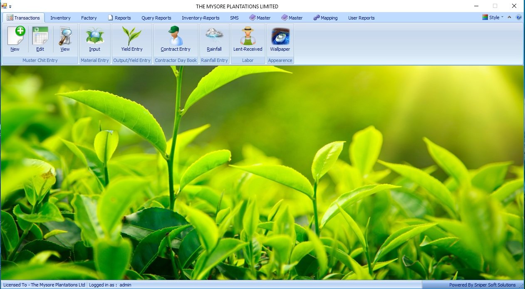Viewport: 525px width, 289px height.
Task: Change the Wallpaper under Appearence
Action: tap(280, 39)
